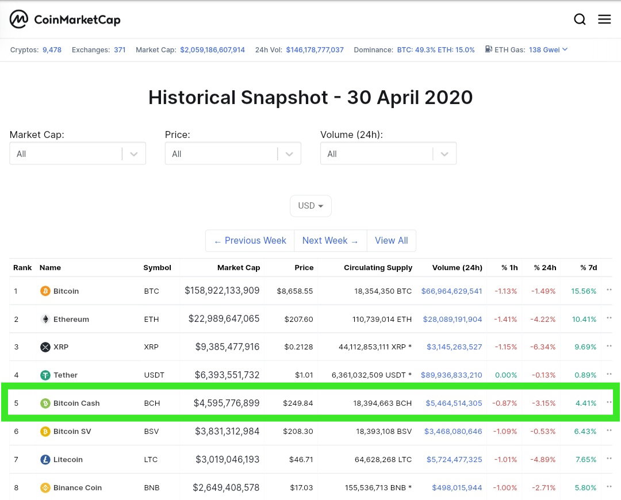Go to Previous Week snapshot
The height and width of the screenshot is (500, 621).
coord(250,240)
